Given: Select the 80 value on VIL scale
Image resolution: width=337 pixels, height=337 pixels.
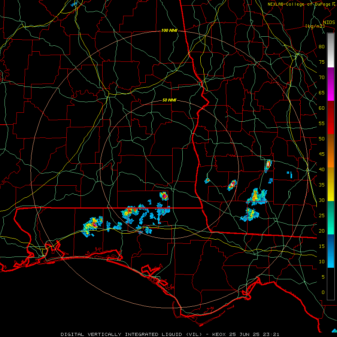Looking at the screenshot, I should click(322, 47).
